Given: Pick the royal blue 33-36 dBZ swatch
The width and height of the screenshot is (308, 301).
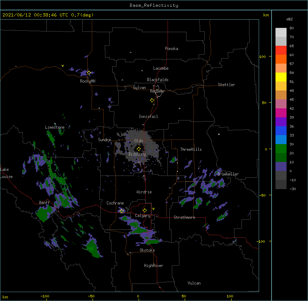Looking at the screenshot, I should pos(281,131).
